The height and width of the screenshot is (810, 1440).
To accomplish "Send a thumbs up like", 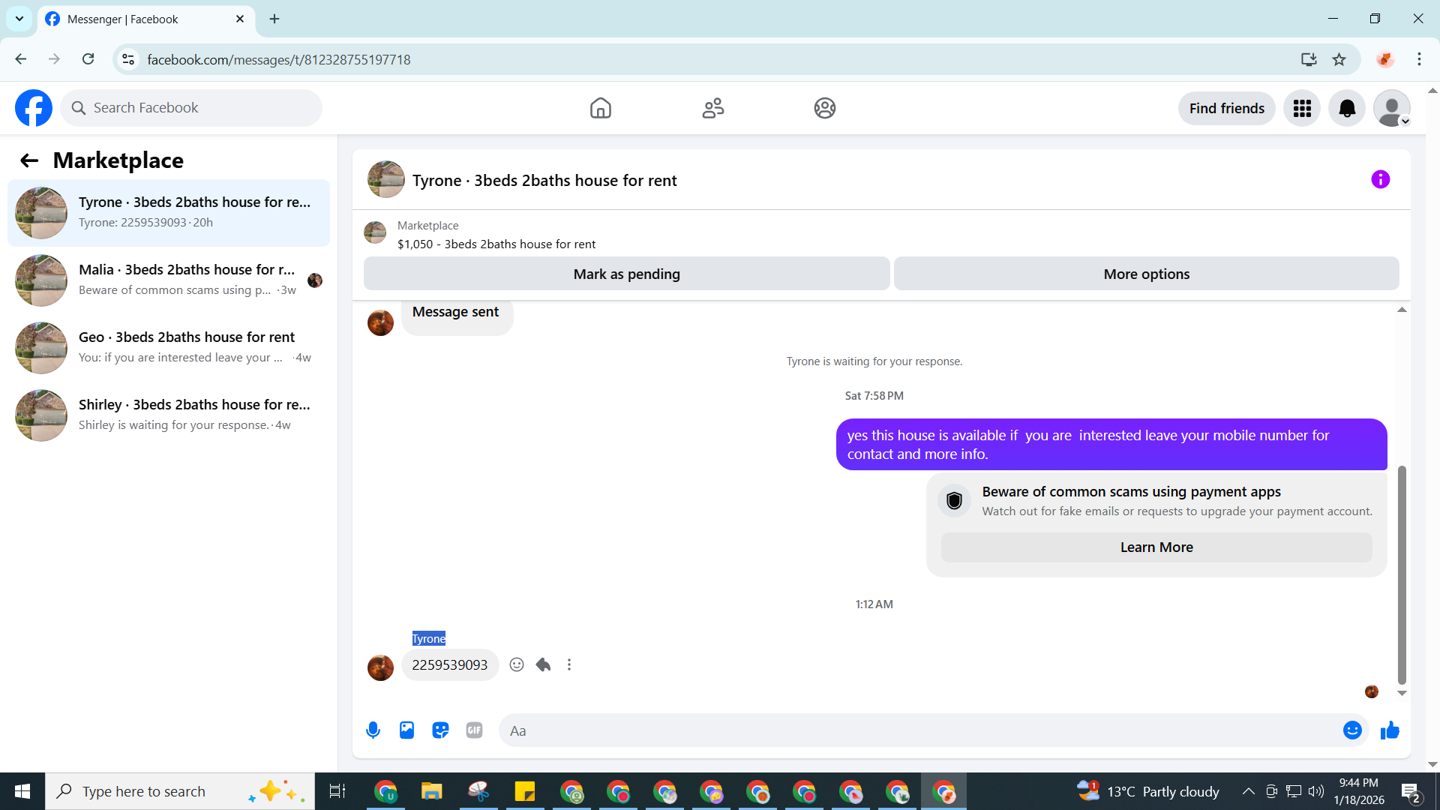I will (x=1390, y=730).
